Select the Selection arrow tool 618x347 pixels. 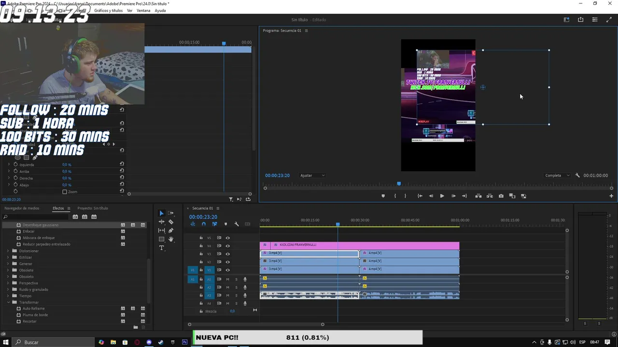[162, 213]
